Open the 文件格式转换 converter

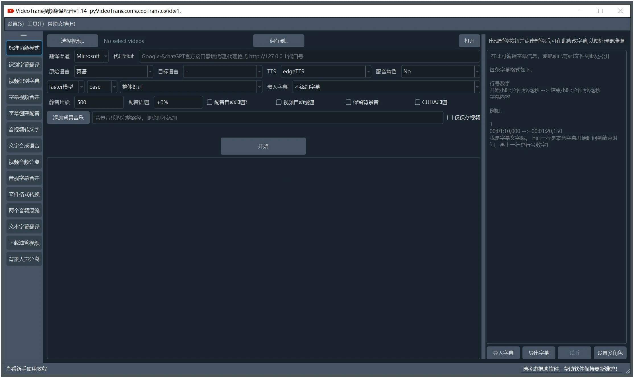pos(24,194)
